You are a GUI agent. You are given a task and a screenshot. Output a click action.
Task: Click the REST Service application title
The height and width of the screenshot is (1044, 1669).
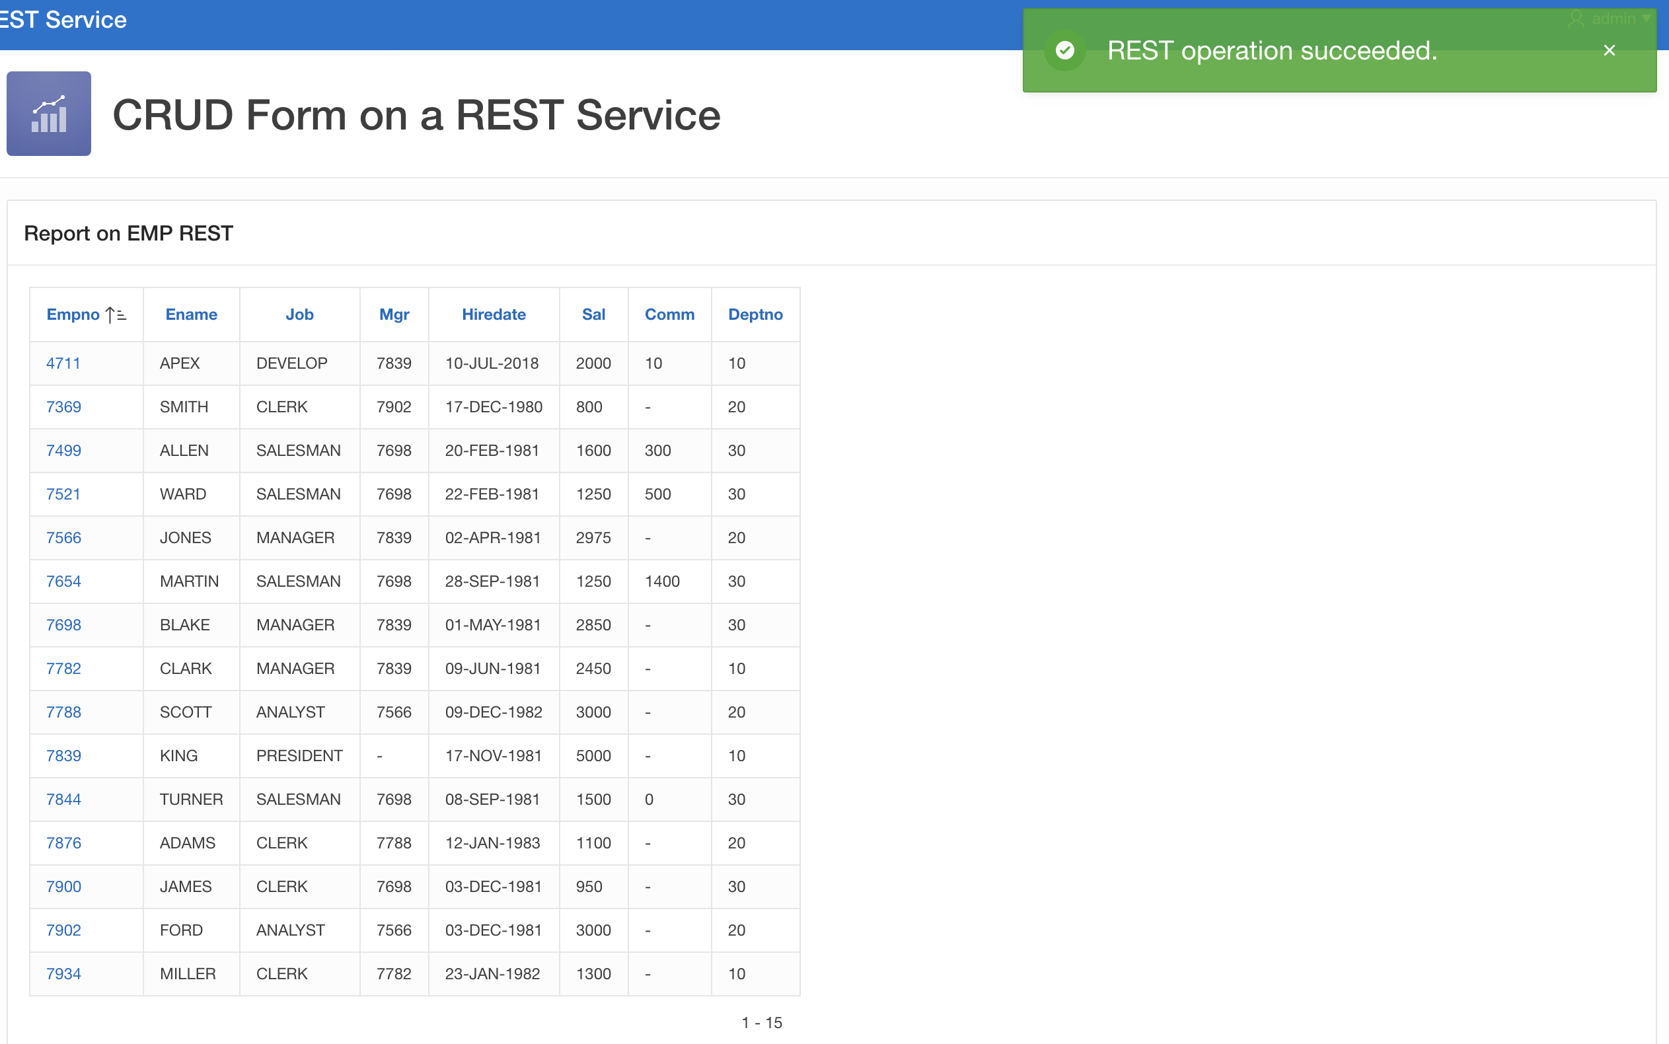coord(63,19)
